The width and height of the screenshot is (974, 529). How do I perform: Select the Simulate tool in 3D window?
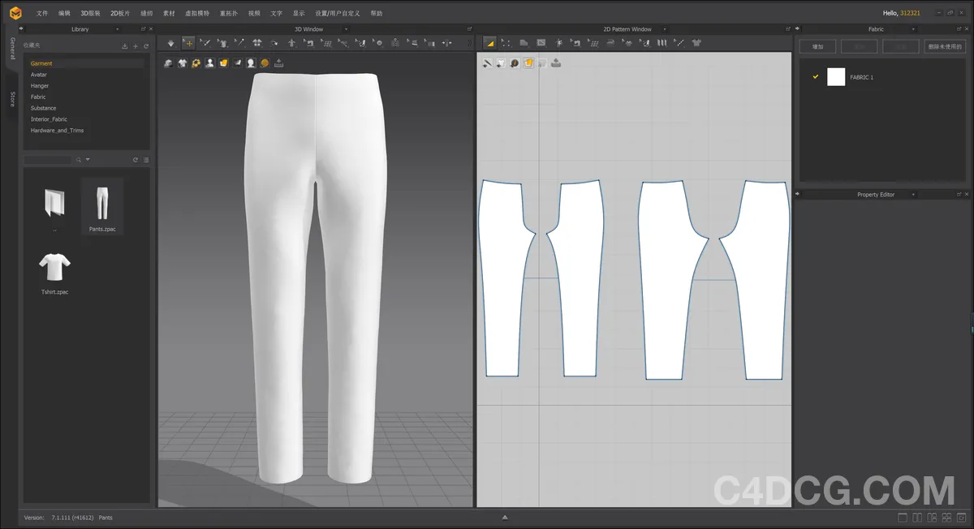coord(171,42)
